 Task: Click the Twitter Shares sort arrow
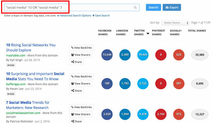148,34
